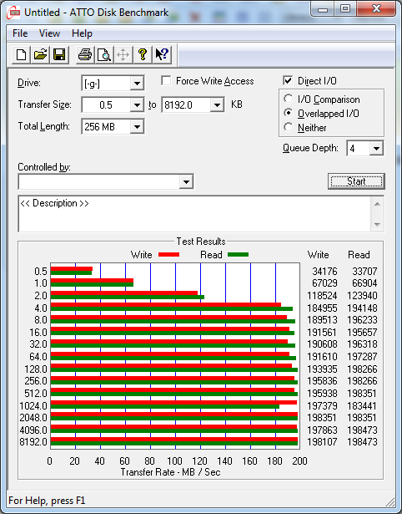
Task: Open Print Preview magnifier icon
Action: click(x=104, y=54)
